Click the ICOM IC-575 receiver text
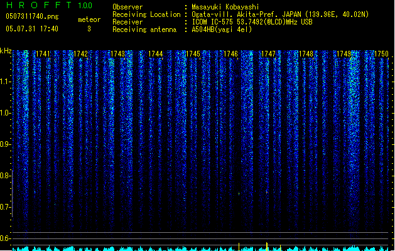 coord(252,22)
